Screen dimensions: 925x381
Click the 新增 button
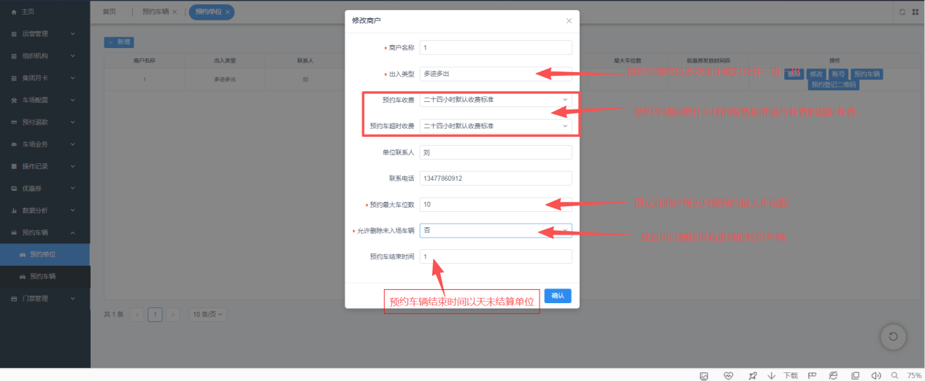pos(119,42)
